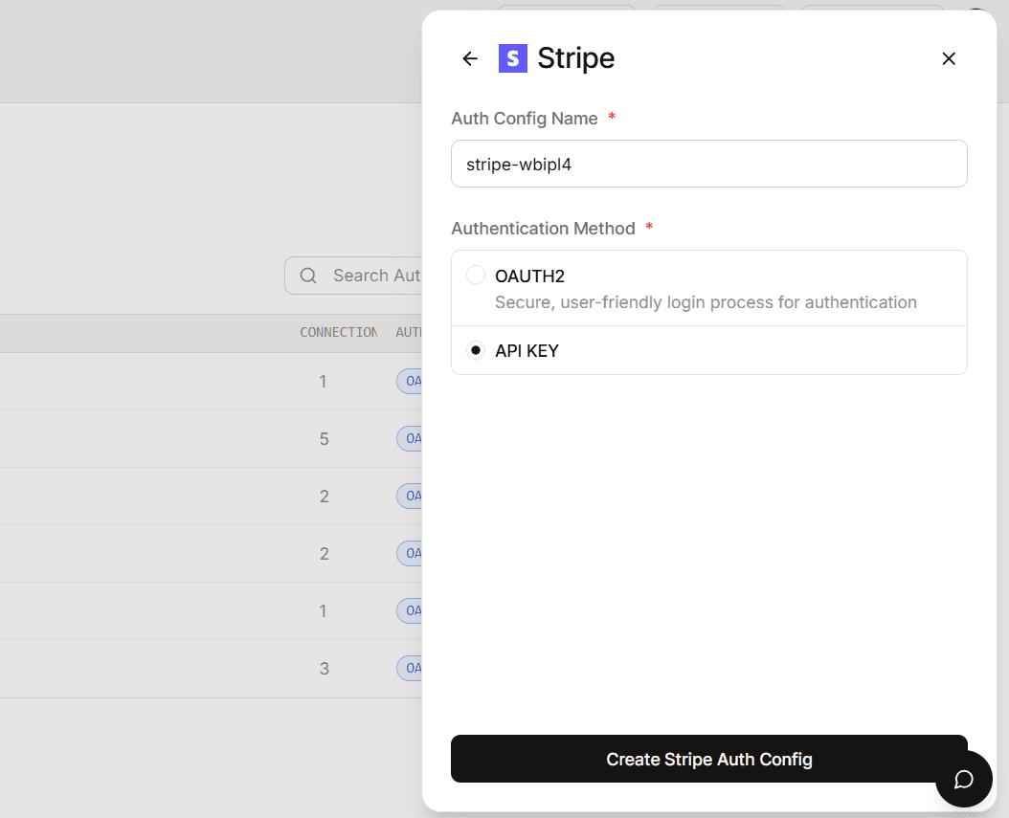Image resolution: width=1009 pixels, height=818 pixels.
Task: Click the Stripe panel title text
Action: coord(576,57)
